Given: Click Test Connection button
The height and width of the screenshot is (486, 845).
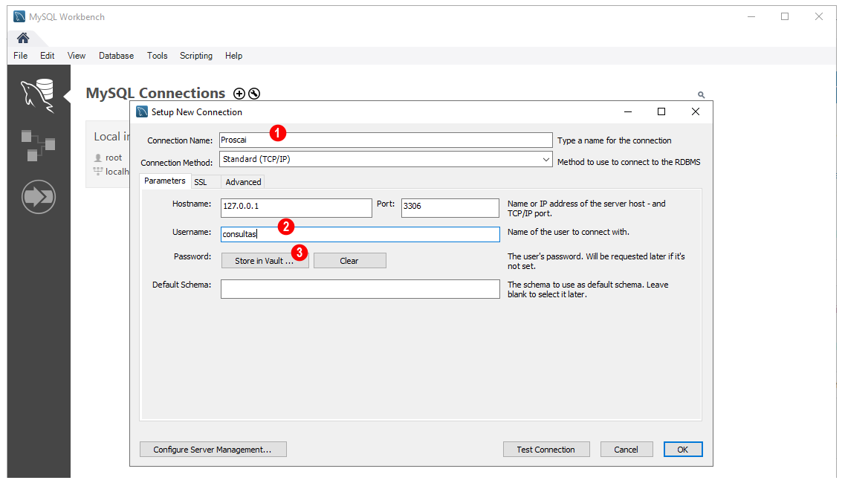Looking at the screenshot, I should 546,450.
